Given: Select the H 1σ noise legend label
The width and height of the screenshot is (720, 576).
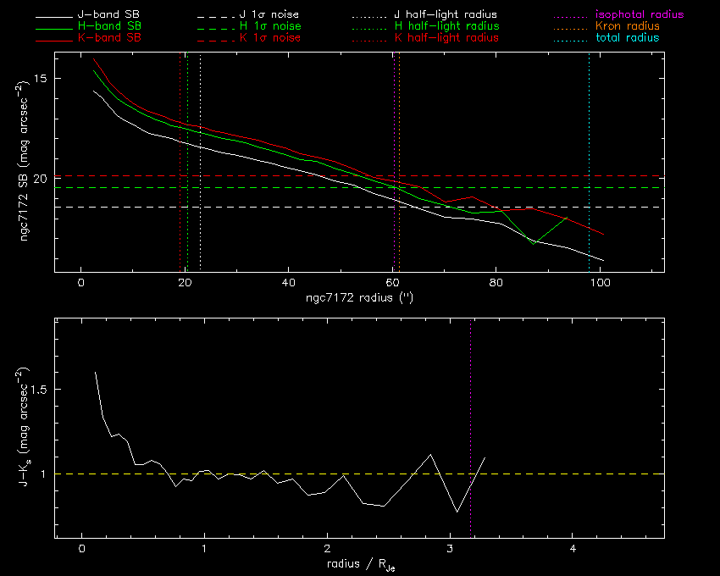Looking at the screenshot, I should click(x=269, y=26).
